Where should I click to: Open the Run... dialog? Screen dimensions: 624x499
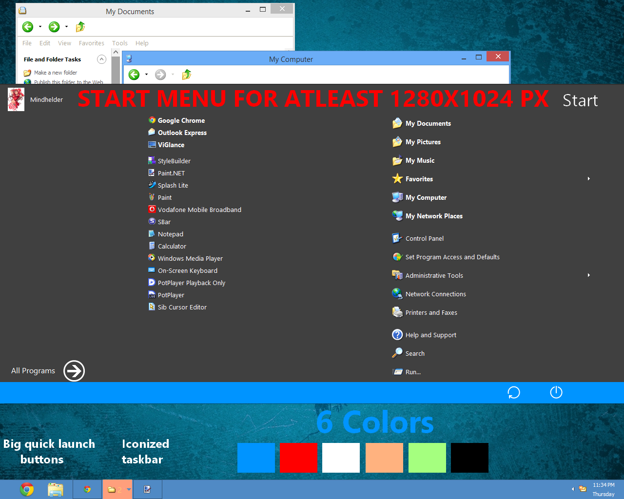(x=407, y=372)
